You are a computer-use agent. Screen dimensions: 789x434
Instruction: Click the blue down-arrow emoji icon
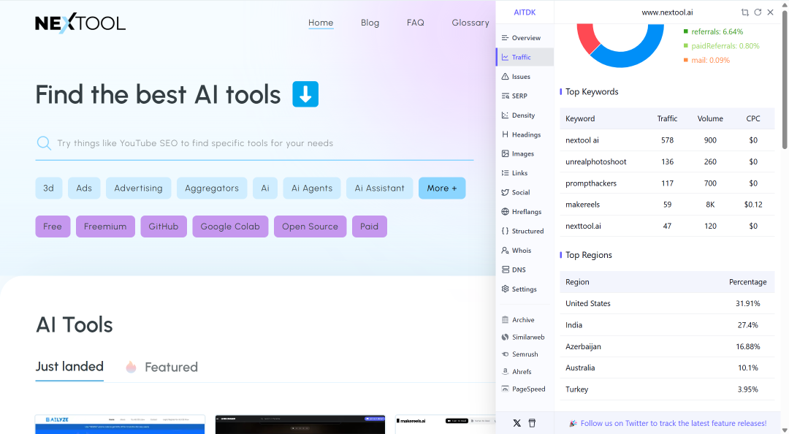[x=305, y=94]
